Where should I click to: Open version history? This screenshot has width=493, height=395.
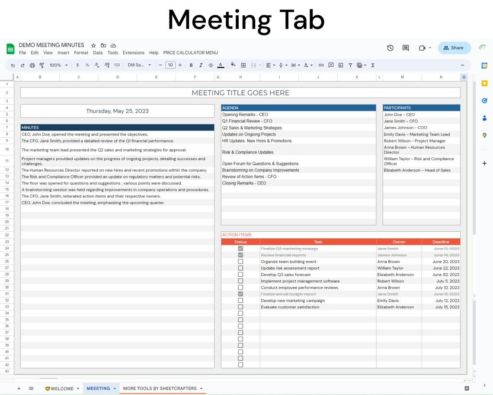[x=391, y=48]
